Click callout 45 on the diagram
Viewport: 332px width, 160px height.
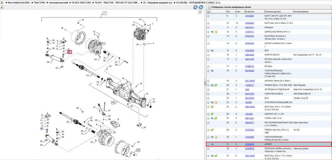click(77, 108)
